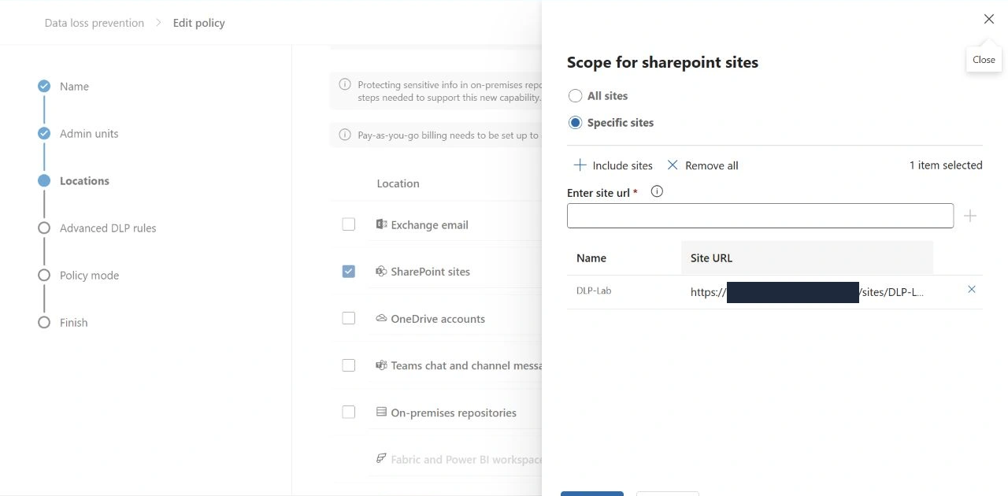Image resolution: width=1008 pixels, height=496 pixels.
Task: Click the Teams chat icon
Action: [x=381, y=365]
